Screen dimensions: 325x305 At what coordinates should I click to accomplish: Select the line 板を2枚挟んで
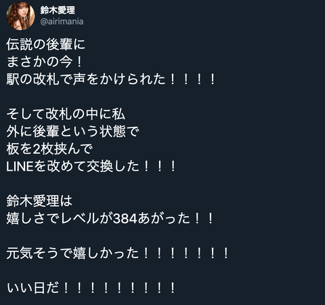tap(49, 149)
